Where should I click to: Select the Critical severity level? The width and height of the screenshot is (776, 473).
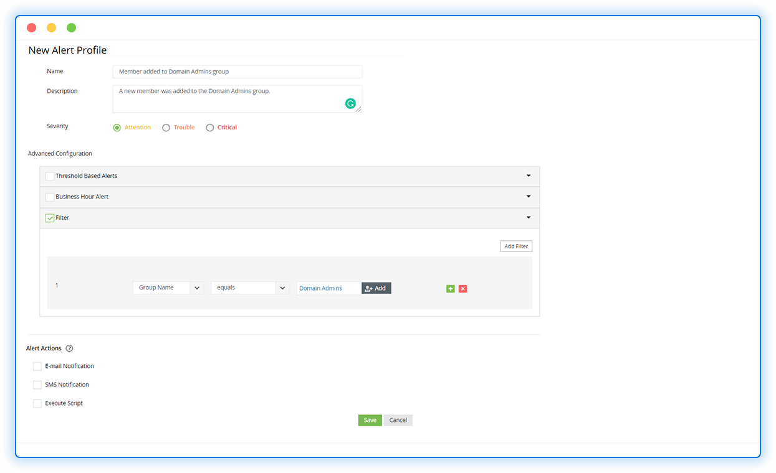tap(210, 127)
